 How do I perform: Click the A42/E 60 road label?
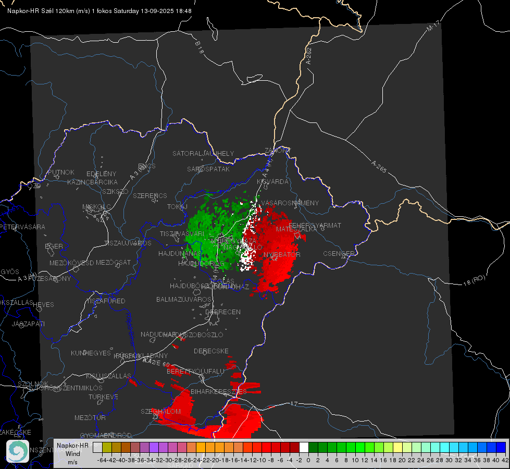point(156,362)
